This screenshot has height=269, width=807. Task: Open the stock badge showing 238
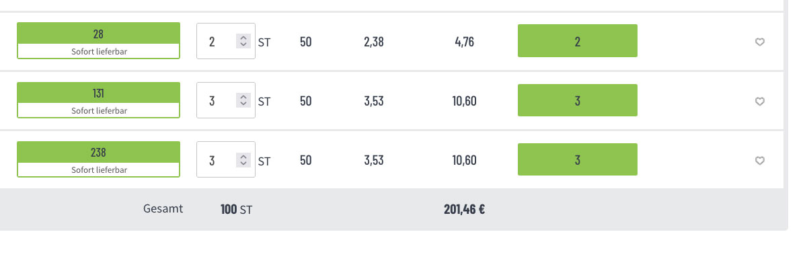tap(98, 159)
